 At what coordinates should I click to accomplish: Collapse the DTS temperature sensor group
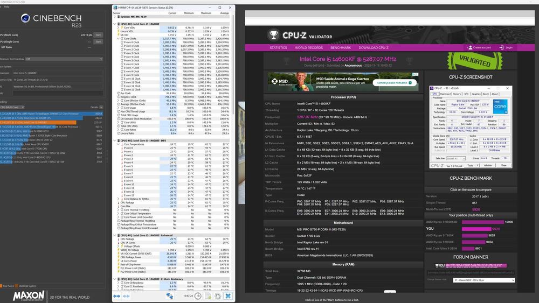[115, 140]
